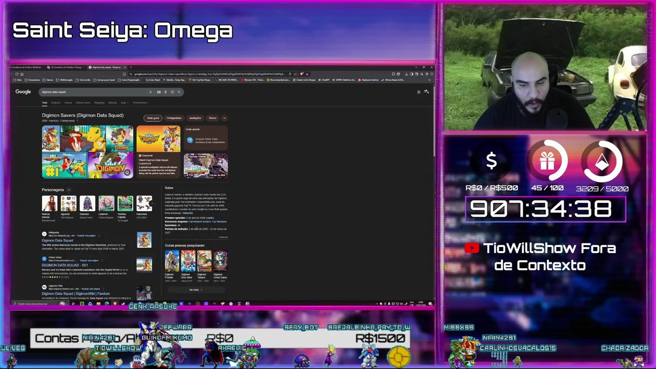This screenshot has width=656, height=369.
Task: Open the browser home page icon
Action: 22,74
